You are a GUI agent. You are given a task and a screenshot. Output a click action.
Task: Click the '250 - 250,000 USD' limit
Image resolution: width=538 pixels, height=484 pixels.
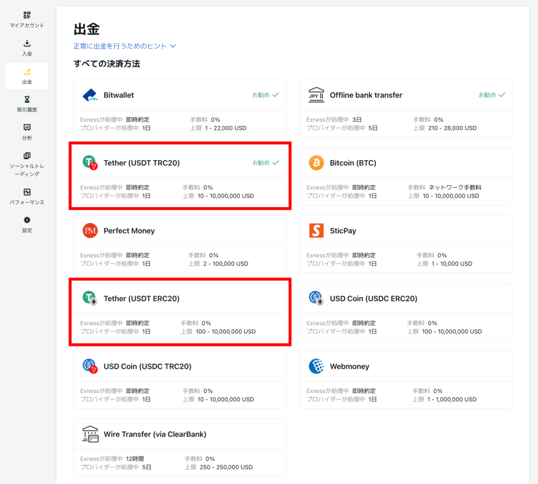[x=226, y=468]
